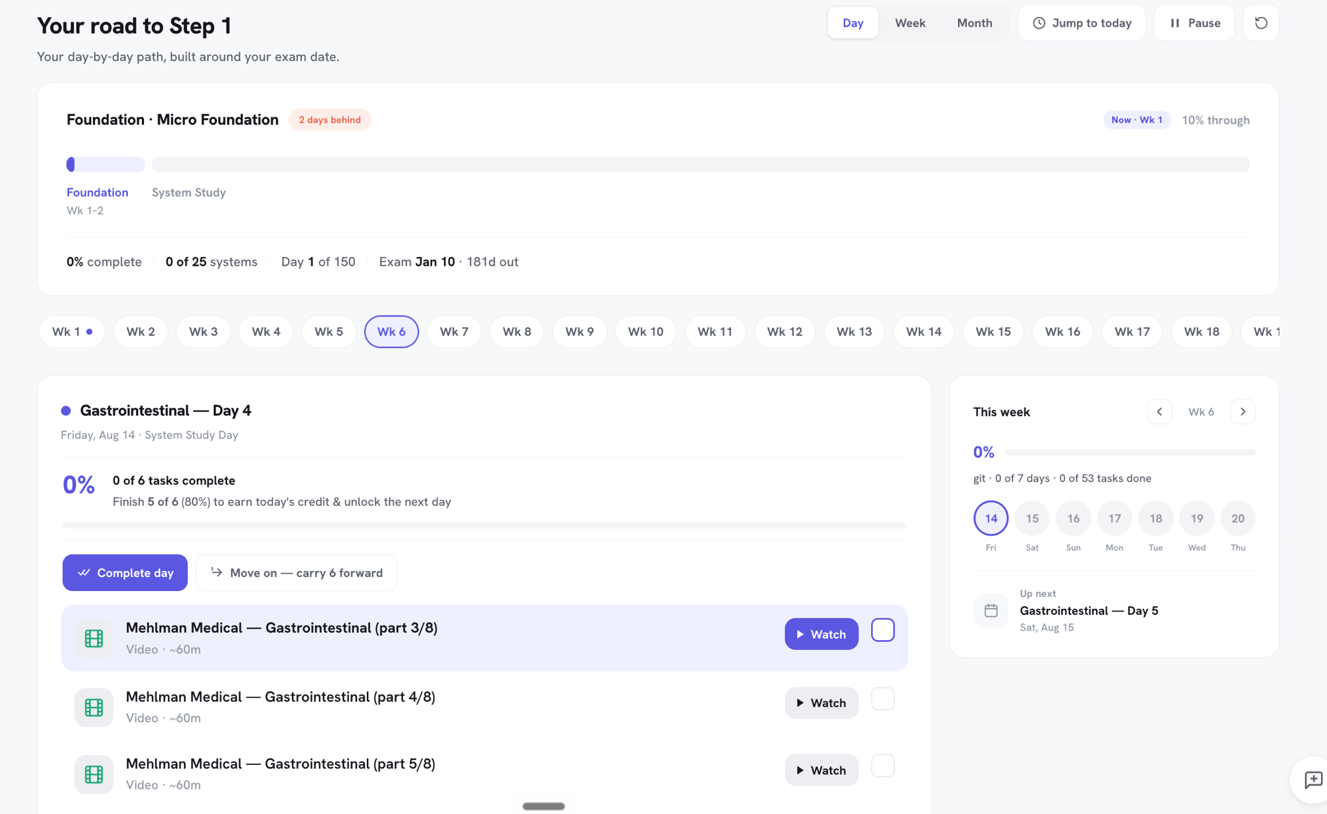
Task: Select the Wk 10 pill
Action: (x=646, y=331)
